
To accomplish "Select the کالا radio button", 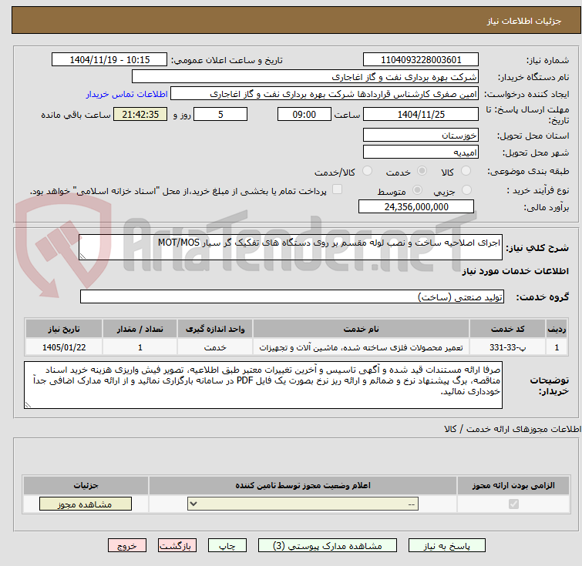I will point(466,171).
